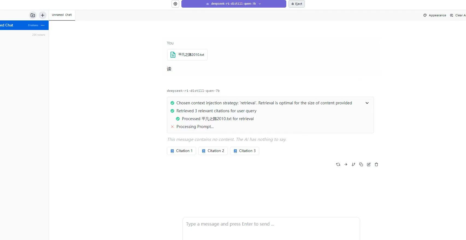Screen dimensions: 466x240
Task: Click the continue message arrow icon
Action: [346, 165]
